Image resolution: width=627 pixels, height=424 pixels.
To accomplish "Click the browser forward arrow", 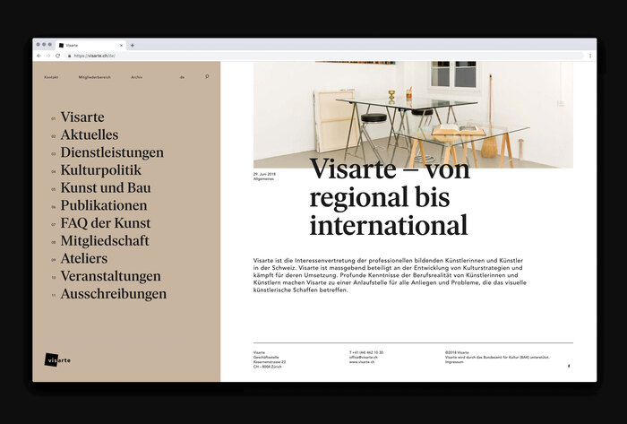I will pyautogui.click(x=48, y=56).
